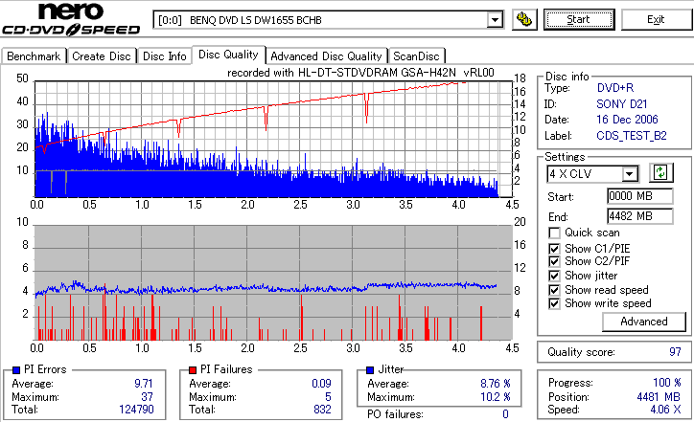Click the disc ID SONY D21
The image size is (694, 422).
coord(622,104)
